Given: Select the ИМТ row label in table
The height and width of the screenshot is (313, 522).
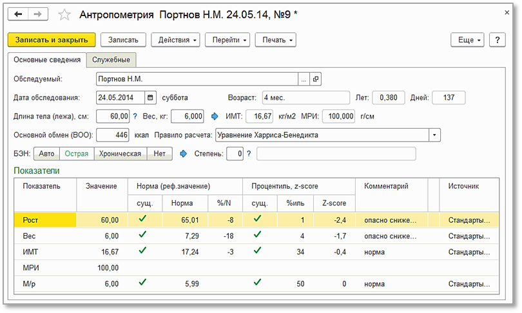Looking at the screenshot, I should point(30,252).
